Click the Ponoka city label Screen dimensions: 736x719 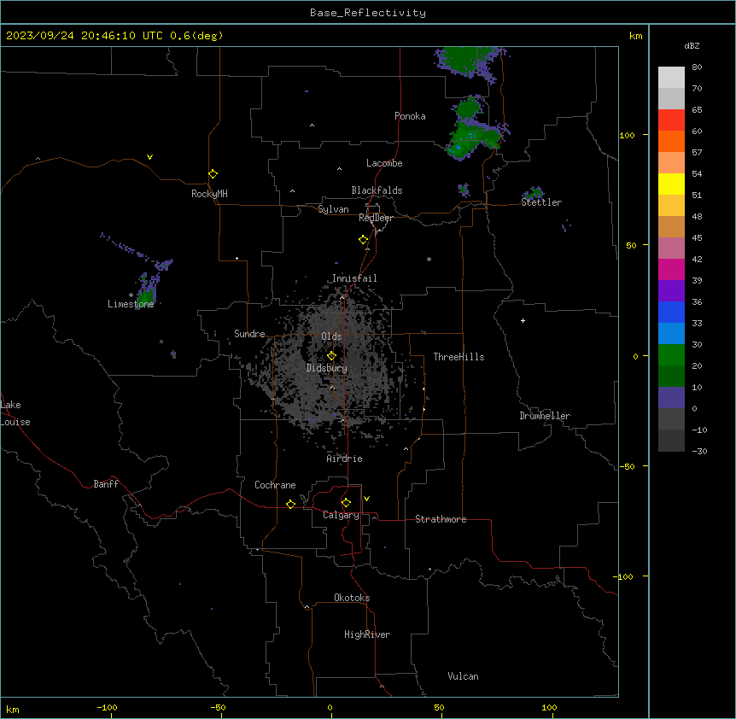[x=410, y=116]
